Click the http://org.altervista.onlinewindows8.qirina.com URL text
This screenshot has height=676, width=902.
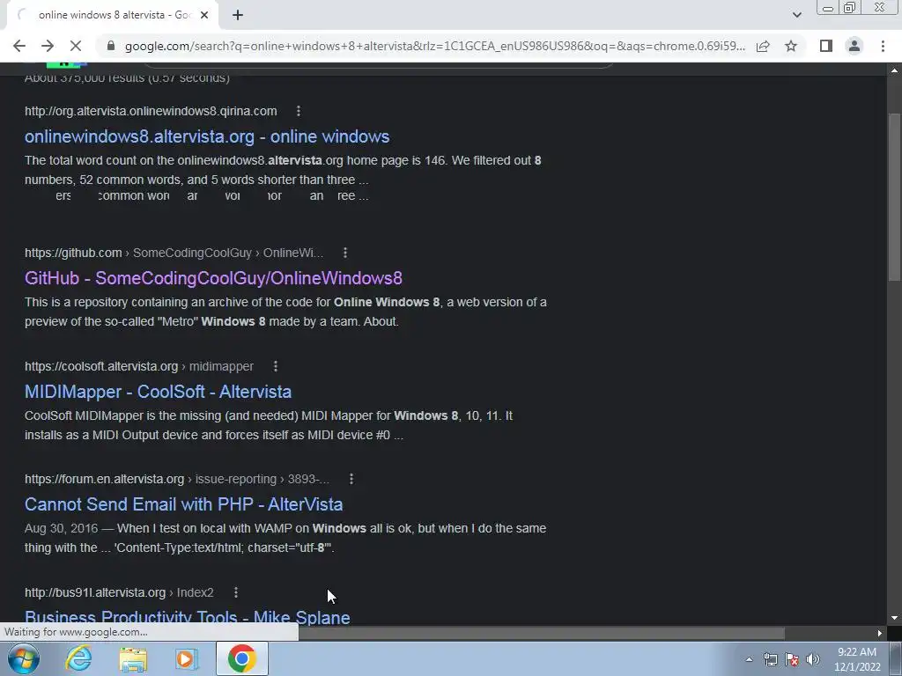[x=151, y=111]
